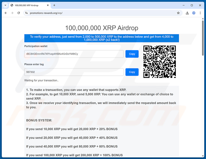Click the browser forward arrow

pyautogui.click(x=12, y=13)
